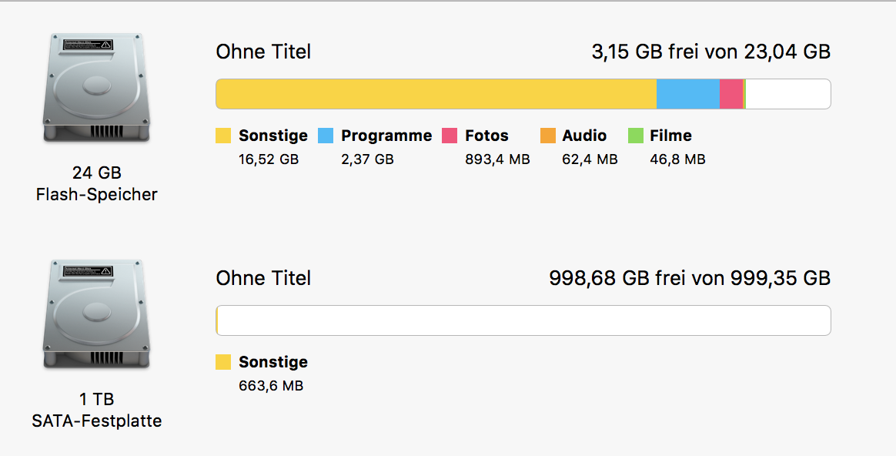
Task: Click the blue Programme segment in the storage bar
Action: click(x=688, y=94)
